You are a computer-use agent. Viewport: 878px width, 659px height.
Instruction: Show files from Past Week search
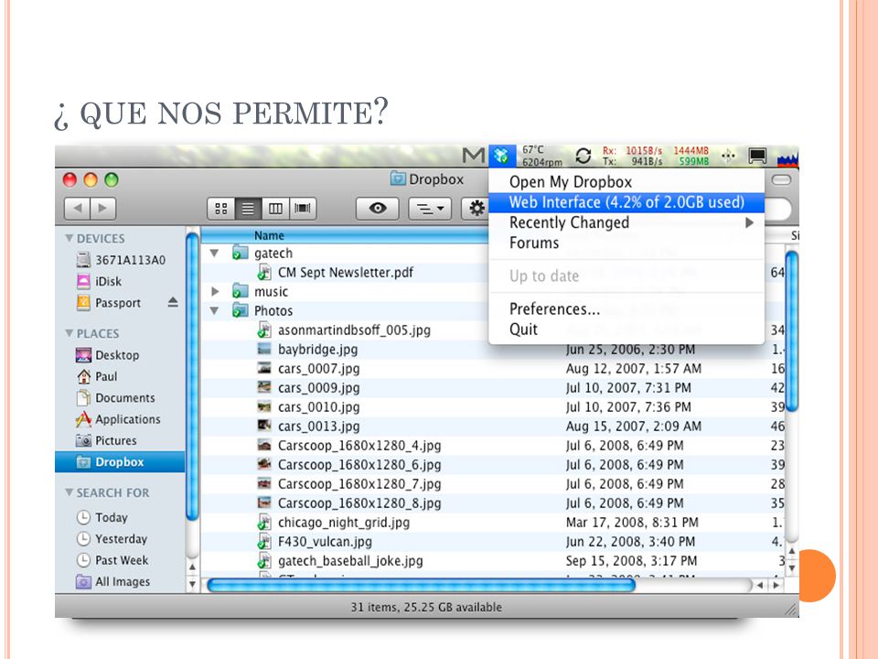(112, 560)
